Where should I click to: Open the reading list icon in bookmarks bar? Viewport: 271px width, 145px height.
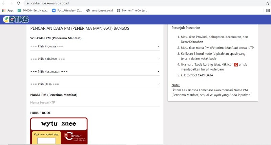pos(268,10)
